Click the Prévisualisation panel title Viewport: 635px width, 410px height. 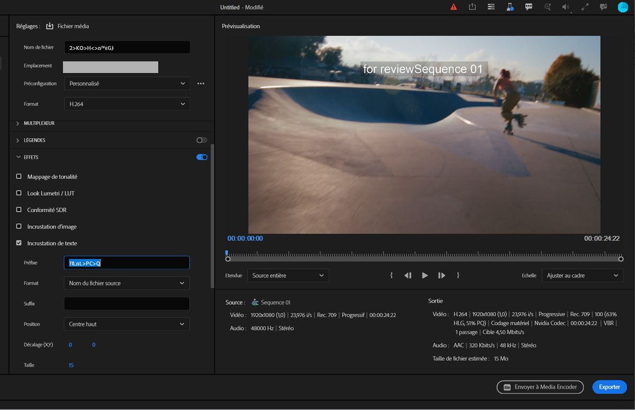point(241,26)
